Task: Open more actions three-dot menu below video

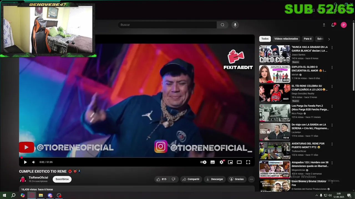Action: pos(251,179)
